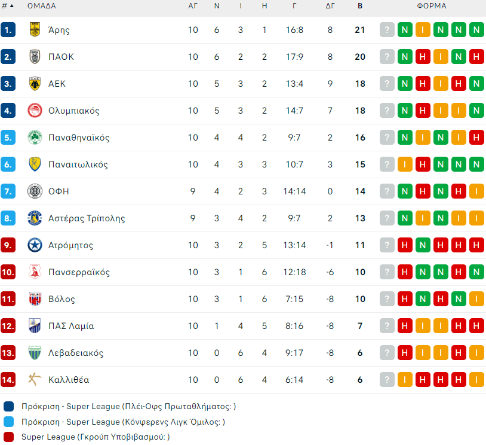Open the Λεβαδειακός team name link
This screenshot has width=486, height=445.
click(76, 353)
